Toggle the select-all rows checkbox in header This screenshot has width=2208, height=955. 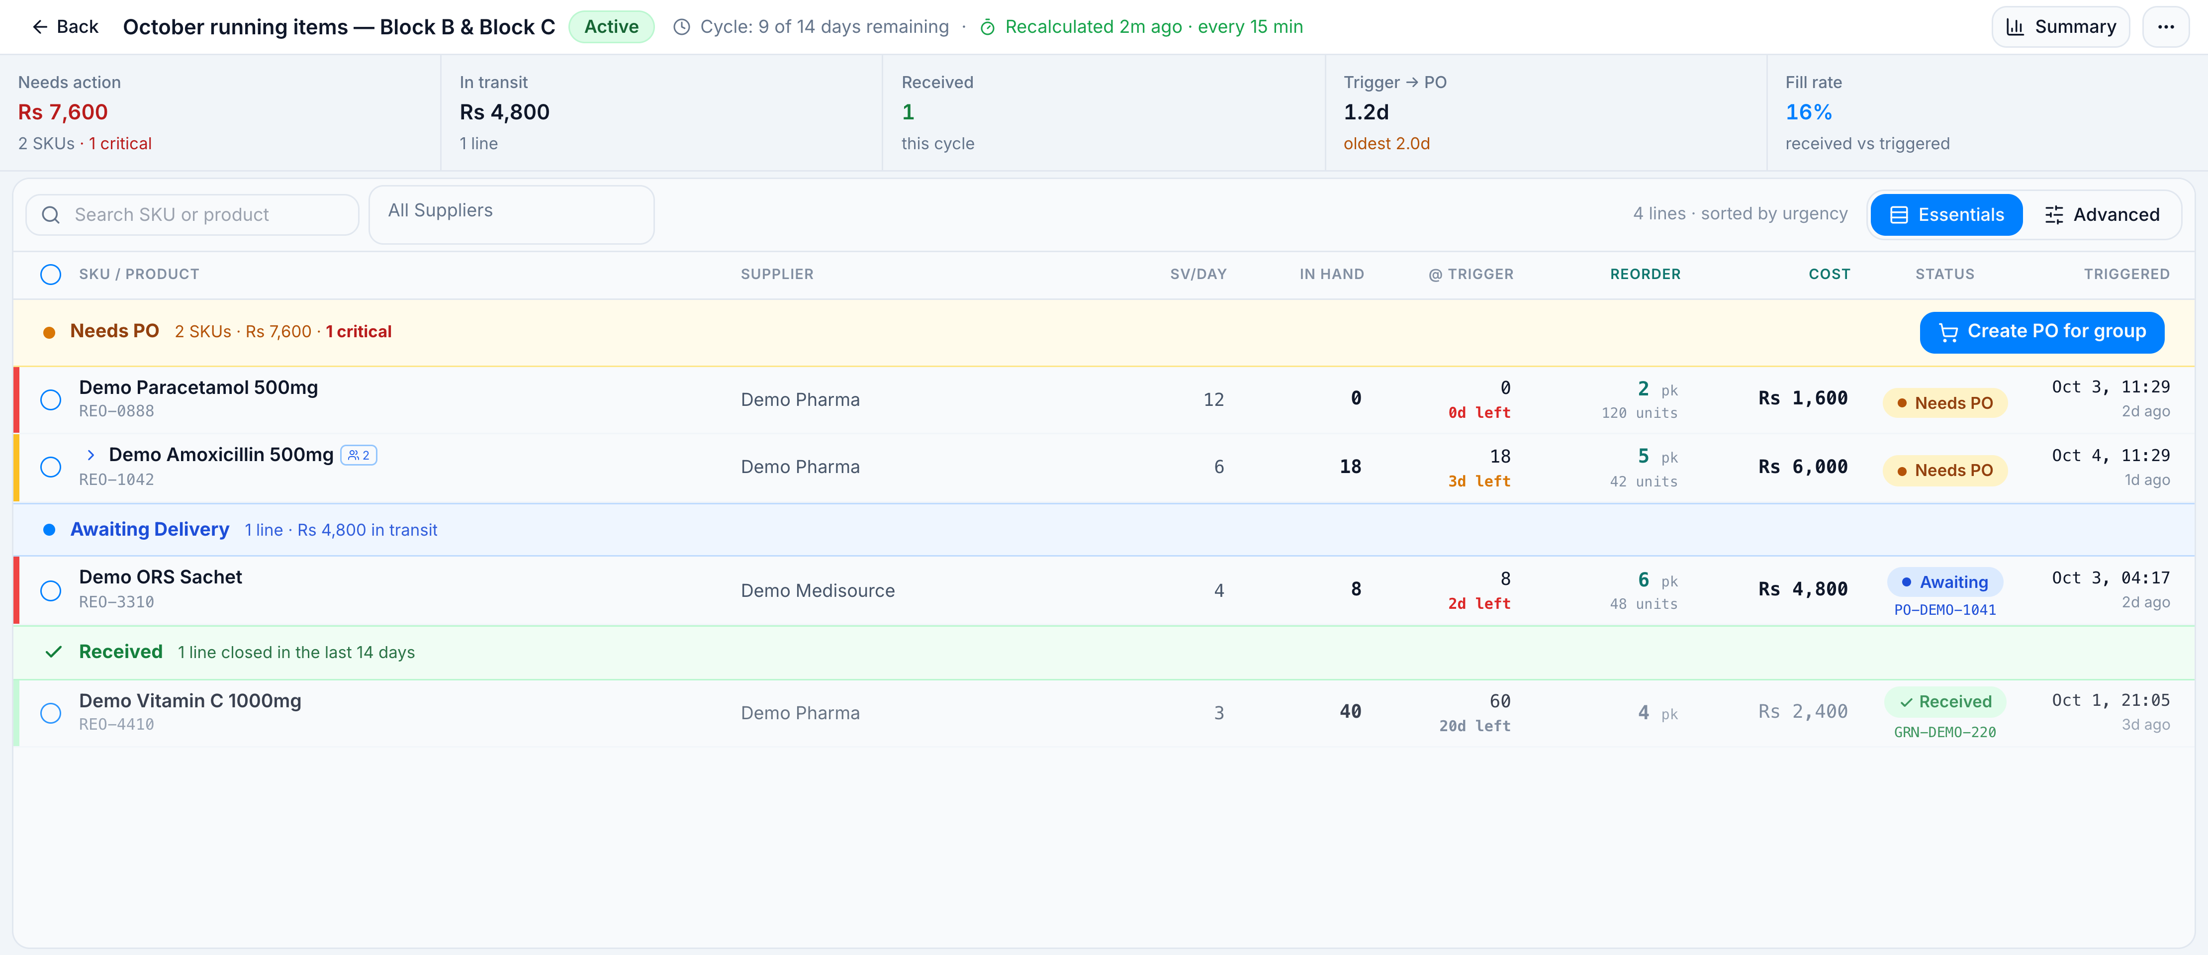(x=51, y=275)
